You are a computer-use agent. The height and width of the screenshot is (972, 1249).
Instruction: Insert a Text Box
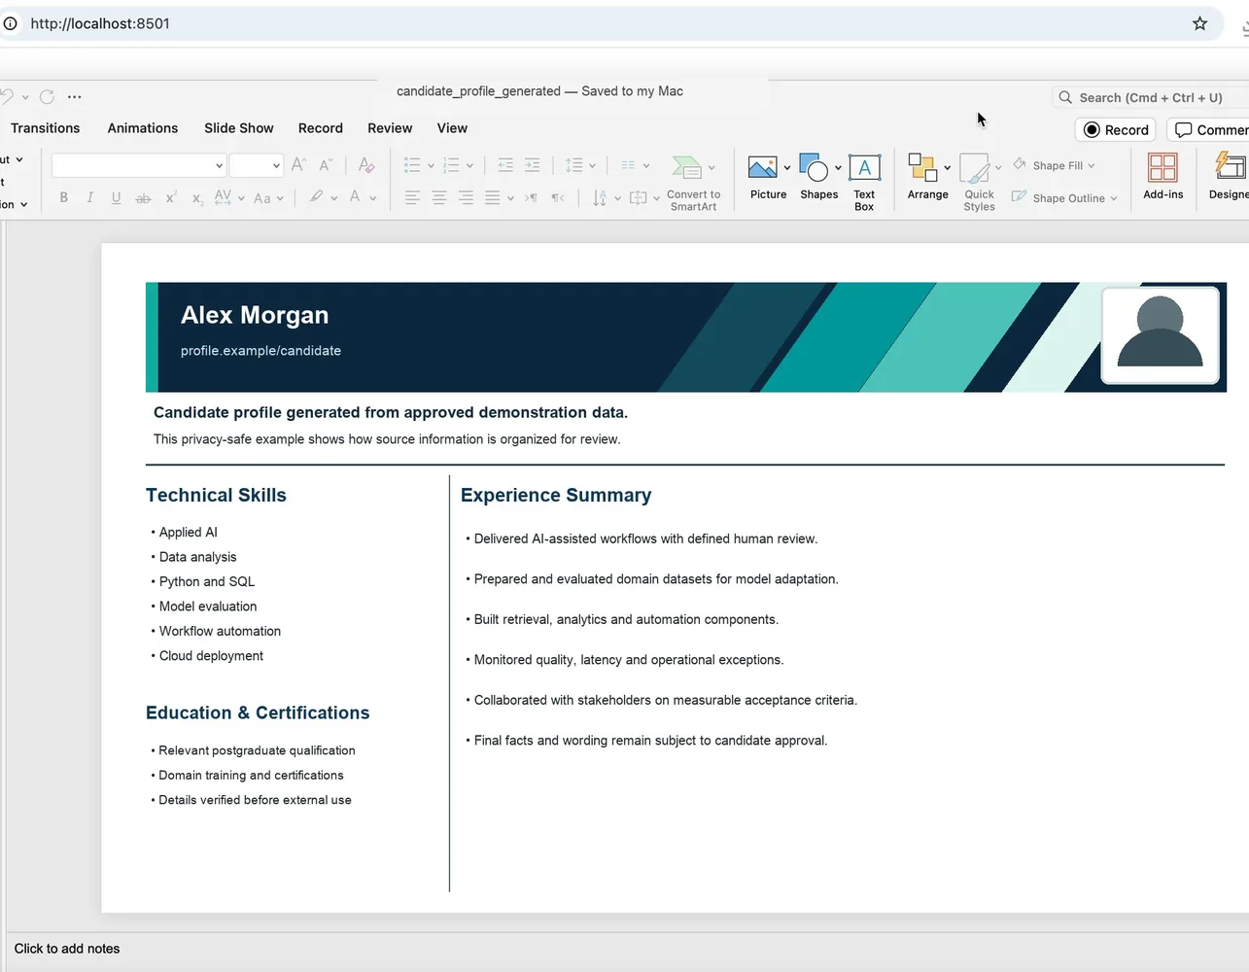click(x=864, y=182)
